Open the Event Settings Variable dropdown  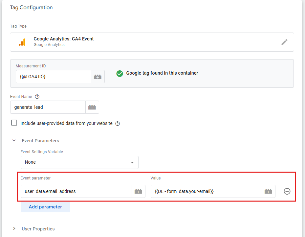click(x=79, y=162)
